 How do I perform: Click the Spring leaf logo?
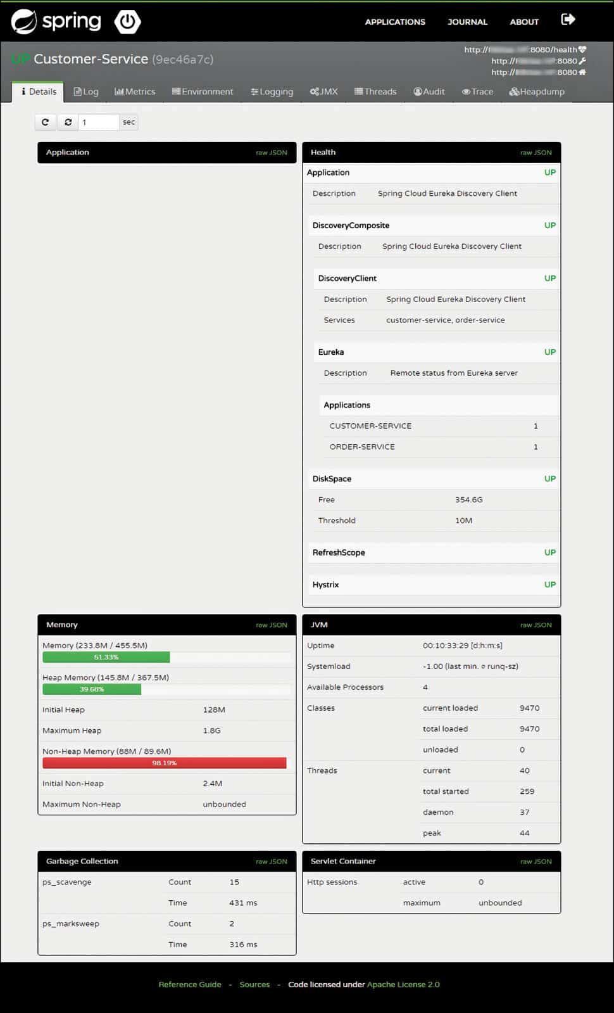click(24, 22)
